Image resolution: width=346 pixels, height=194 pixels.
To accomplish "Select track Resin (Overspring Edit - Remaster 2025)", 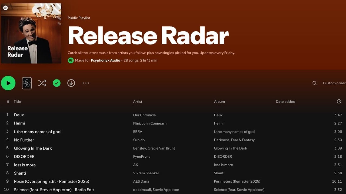I will pos(52,181).
